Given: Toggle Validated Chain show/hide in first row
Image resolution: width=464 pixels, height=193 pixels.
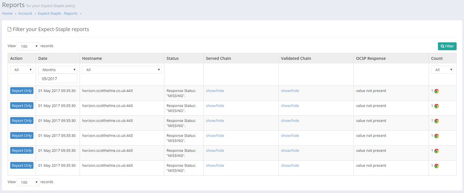Looking at the screenshot, I should point(290,91).
